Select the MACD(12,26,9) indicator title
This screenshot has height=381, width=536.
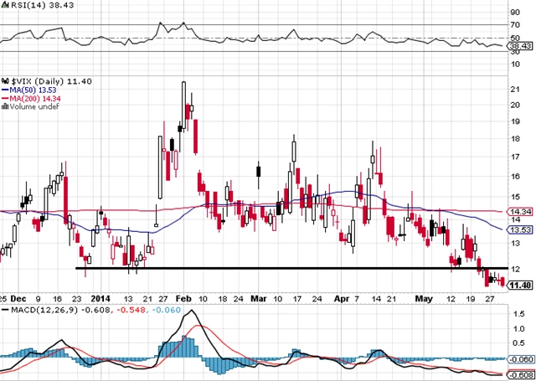point(44,311)
